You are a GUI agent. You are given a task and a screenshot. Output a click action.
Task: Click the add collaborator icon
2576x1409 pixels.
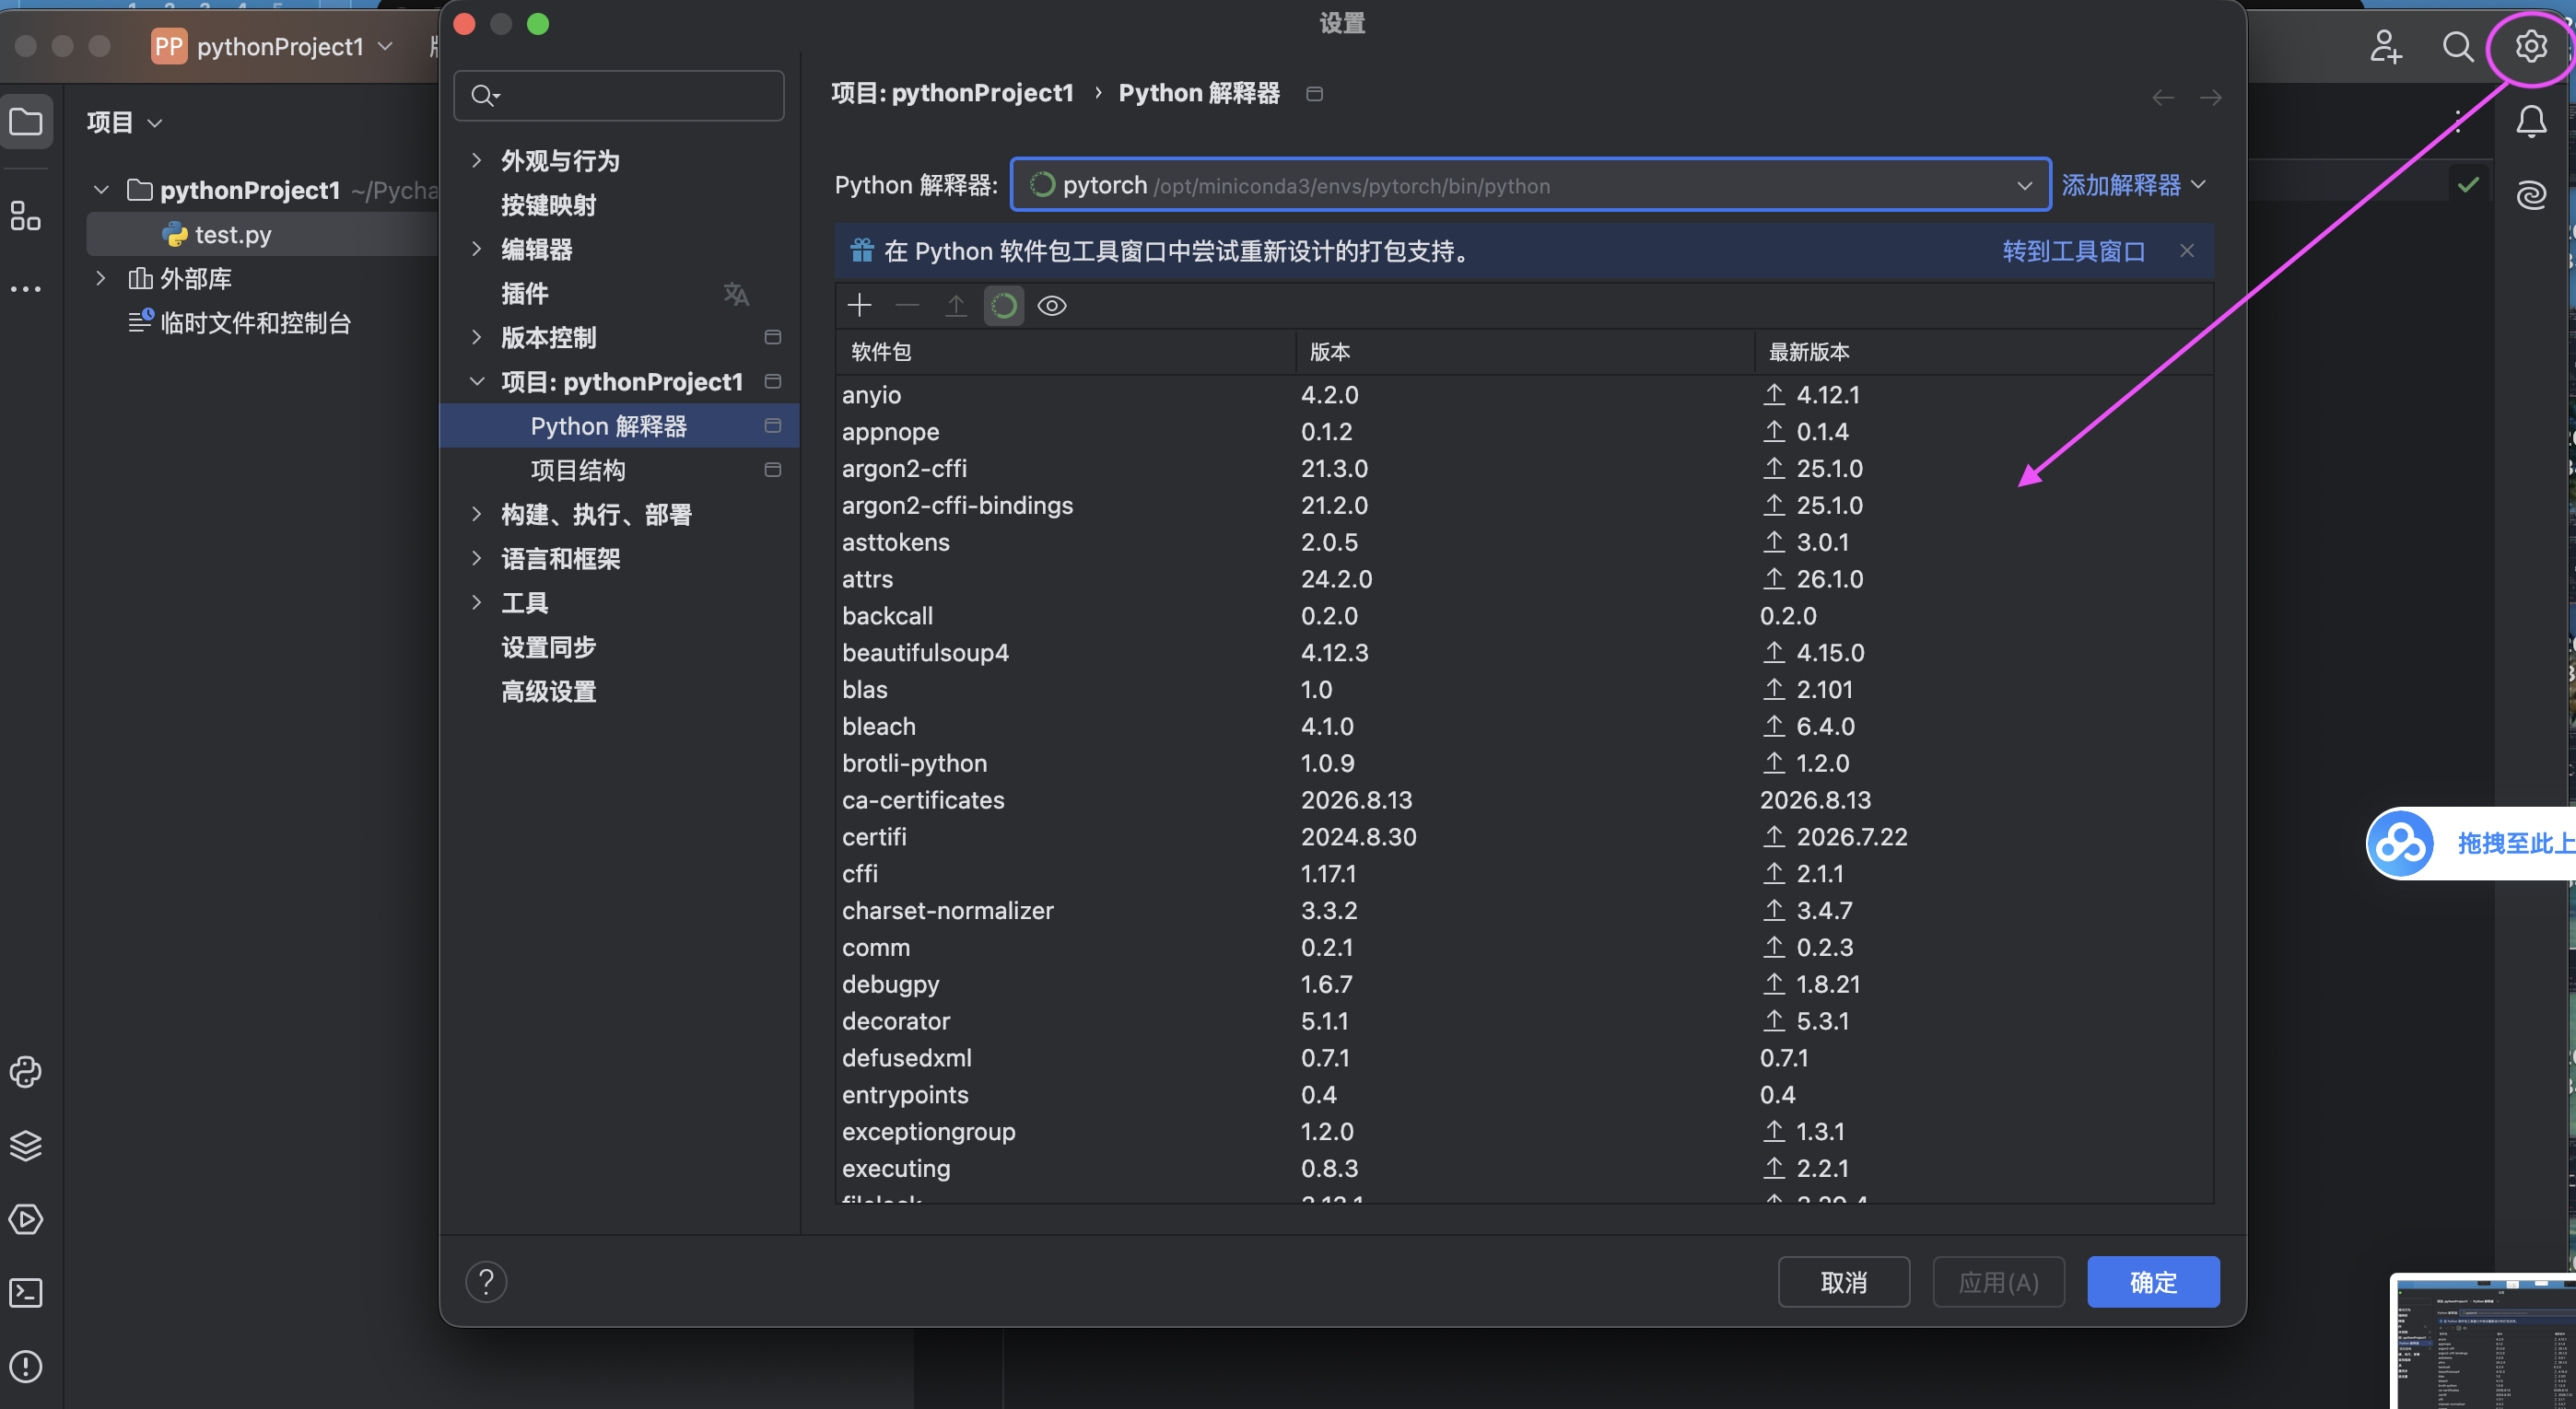[x=2385, y=46]
